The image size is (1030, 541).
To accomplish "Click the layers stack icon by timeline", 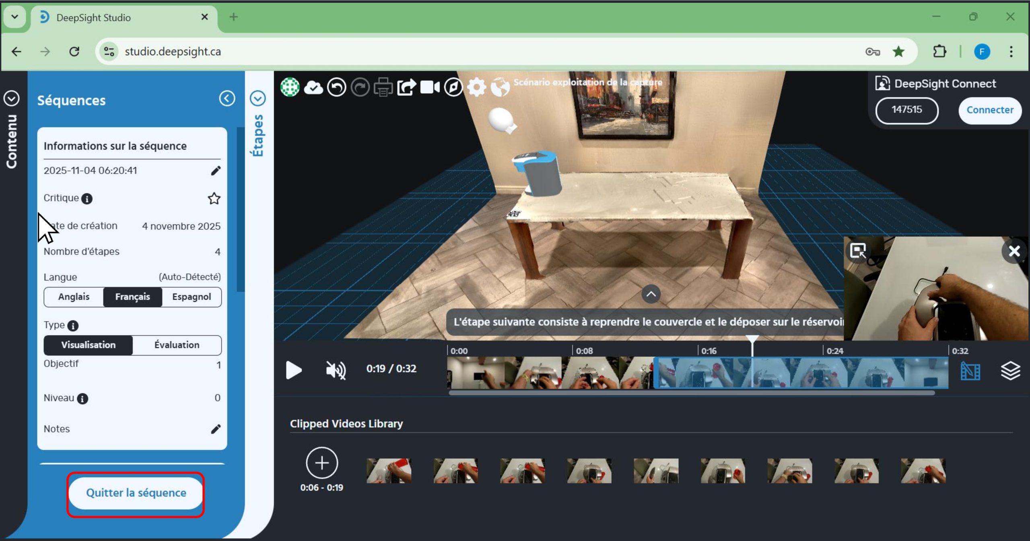I will tap(1010, 371).
